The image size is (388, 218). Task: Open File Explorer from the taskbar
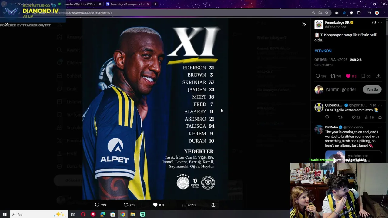point(132,214)
